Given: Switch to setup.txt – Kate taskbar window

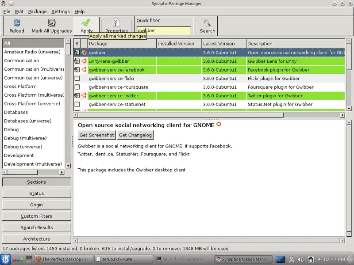Looking at the screenshot, I should coord(123,259).
